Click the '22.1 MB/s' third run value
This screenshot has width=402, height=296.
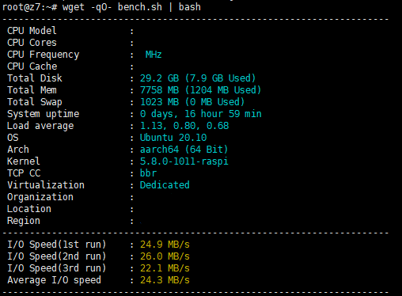click(x=165, y=268)
